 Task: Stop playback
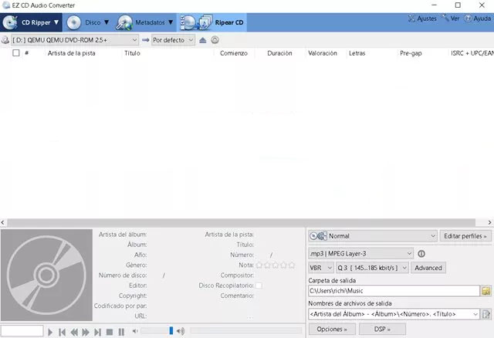point(110,332)
